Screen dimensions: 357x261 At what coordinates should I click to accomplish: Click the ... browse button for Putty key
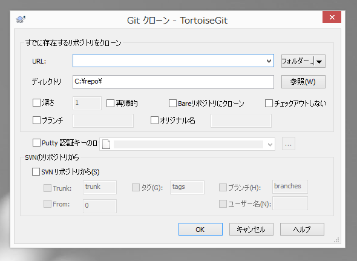pos(289,144)
